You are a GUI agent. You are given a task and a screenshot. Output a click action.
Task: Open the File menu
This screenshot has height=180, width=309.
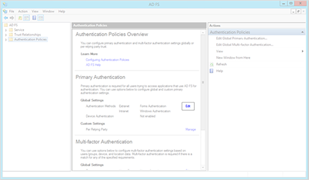(12, 11)
